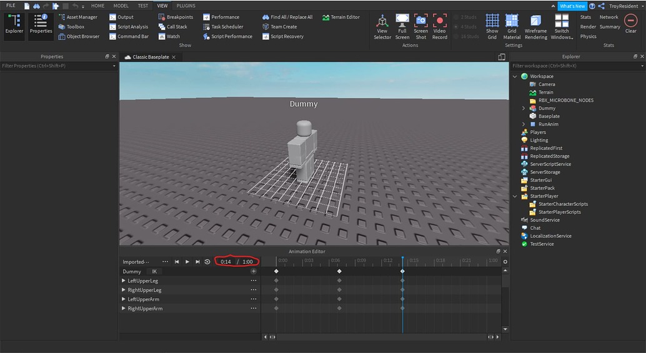Show the Output window
This screenshot has width=646, height=353.
point(122,17)
